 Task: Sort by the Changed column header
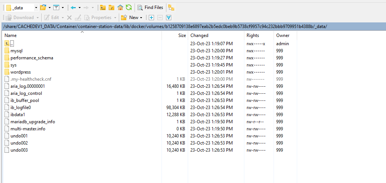[x=199, y=35]
